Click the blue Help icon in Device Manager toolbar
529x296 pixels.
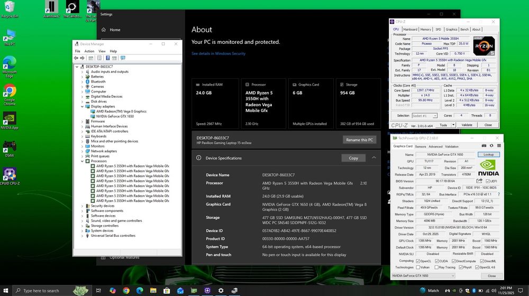point(107,58)
